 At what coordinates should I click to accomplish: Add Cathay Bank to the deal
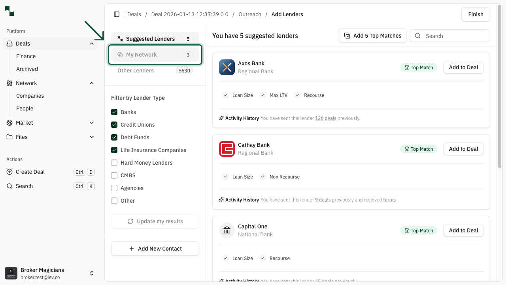463,149
